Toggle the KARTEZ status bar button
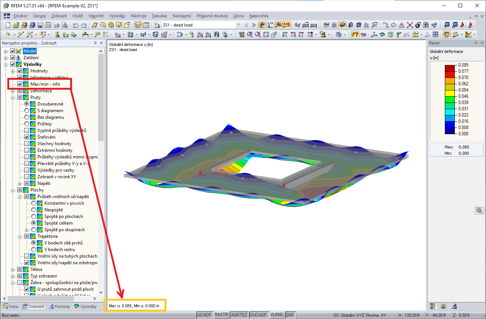This screenshot has height=319, width=486. pos(239,315)
